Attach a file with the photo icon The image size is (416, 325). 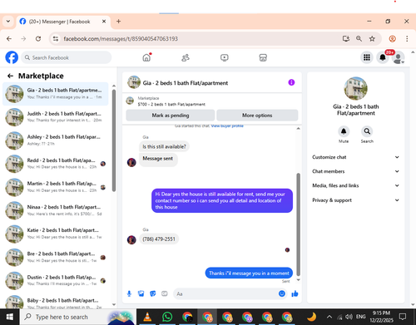point(141,293)
